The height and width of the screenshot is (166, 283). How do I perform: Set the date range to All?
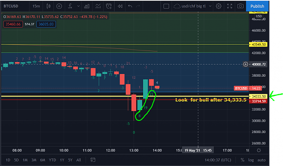click(79, 160)
